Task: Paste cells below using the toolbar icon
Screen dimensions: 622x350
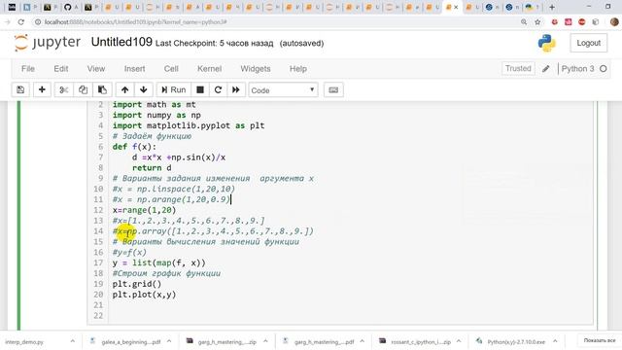Action: 102,90
